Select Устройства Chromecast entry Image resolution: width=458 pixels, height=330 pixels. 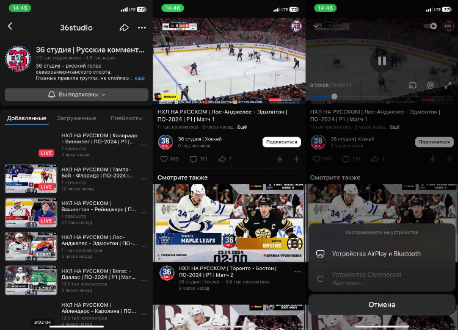tap(382, 278)
